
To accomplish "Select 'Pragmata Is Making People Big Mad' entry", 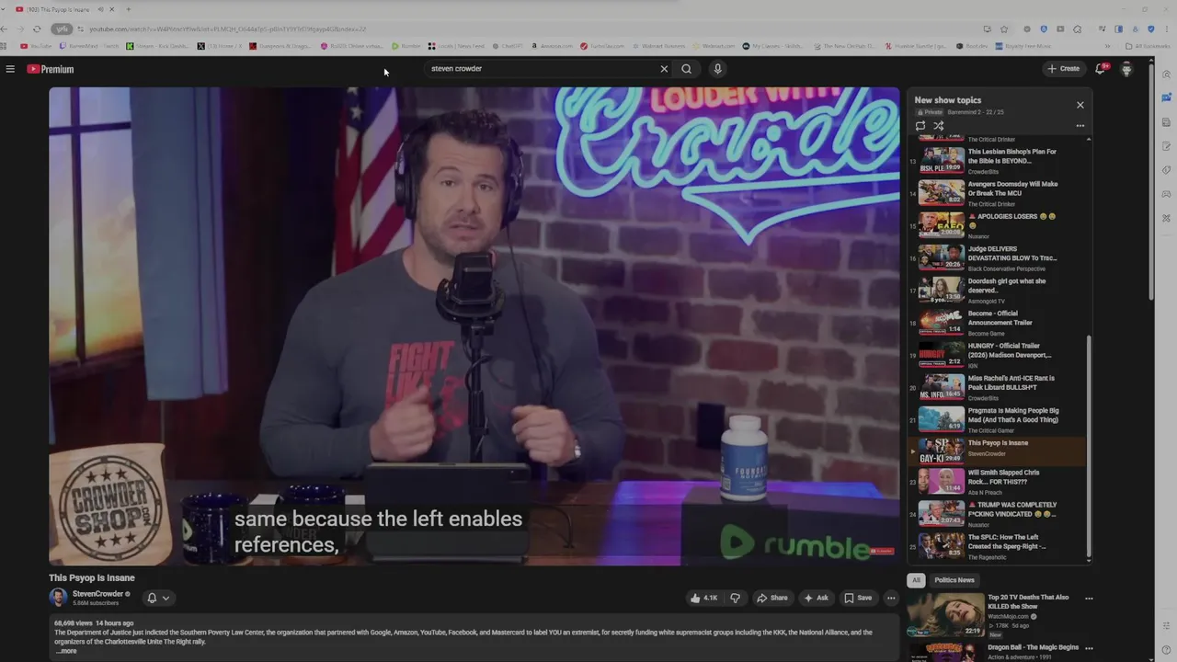I will tap(998, 419).
